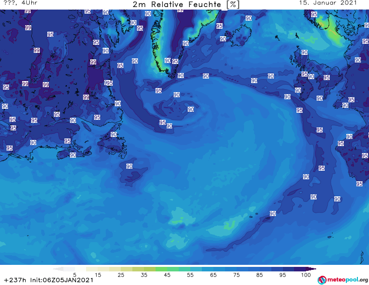
Task: Click the legend value '95' below colour bar
Action: (282, 274)
